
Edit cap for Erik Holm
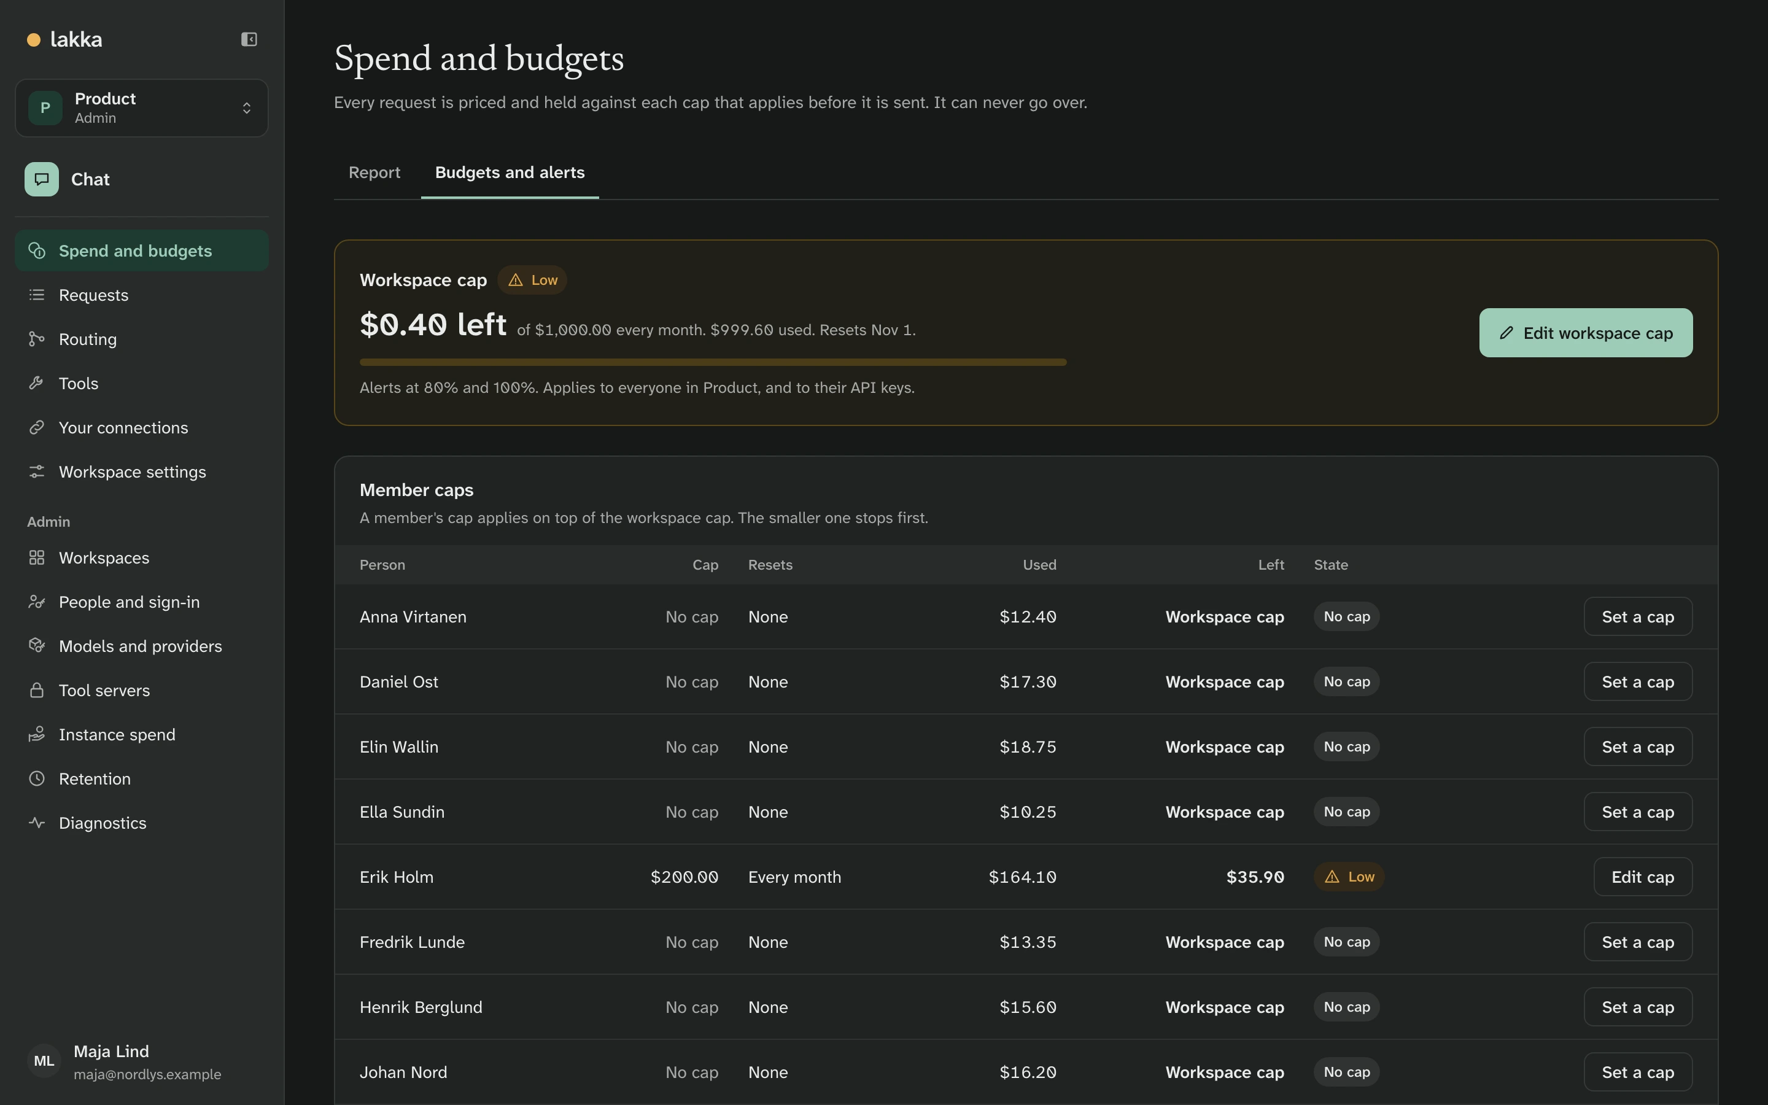1642,877
